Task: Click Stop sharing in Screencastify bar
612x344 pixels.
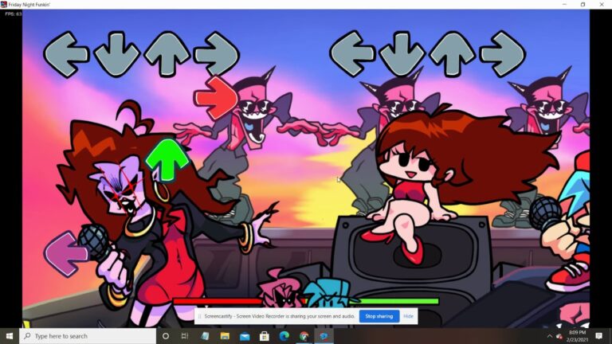Action: point(379,316)
